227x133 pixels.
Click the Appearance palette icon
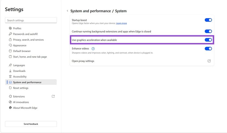point(10,45)
